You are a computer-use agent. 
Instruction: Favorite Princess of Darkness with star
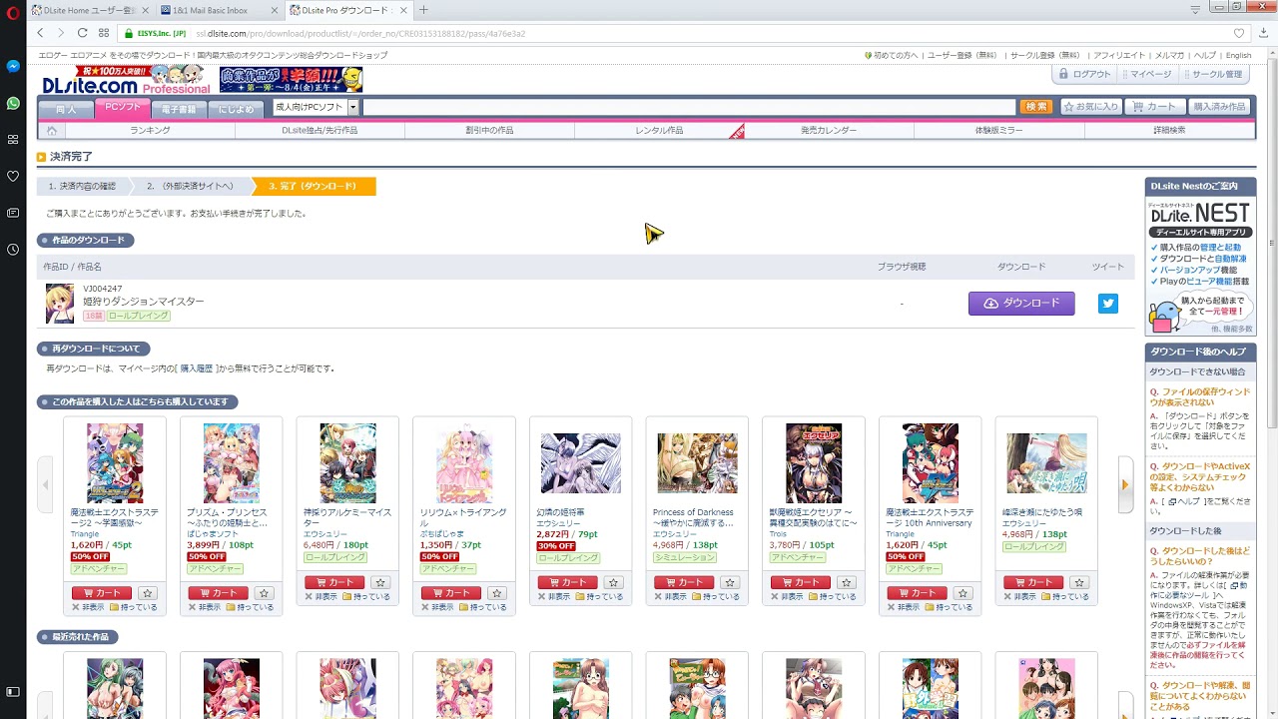point(730,582)
